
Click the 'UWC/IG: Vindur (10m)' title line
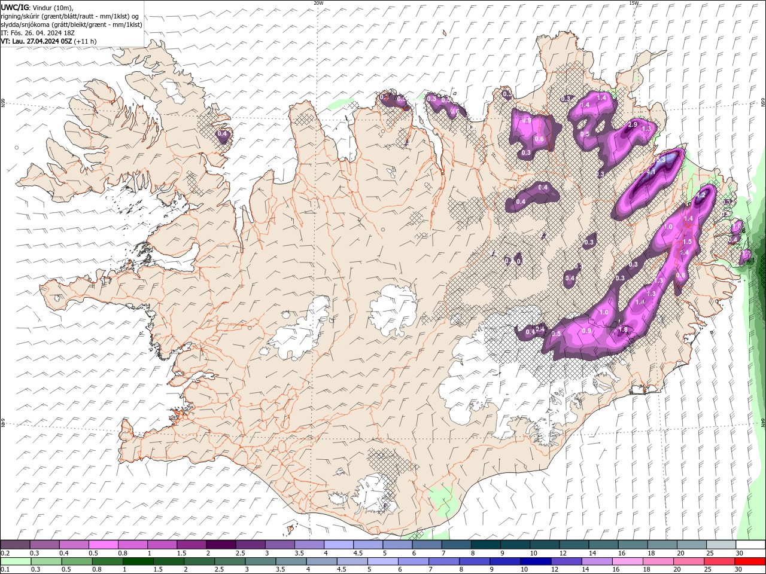pos(36,7)
